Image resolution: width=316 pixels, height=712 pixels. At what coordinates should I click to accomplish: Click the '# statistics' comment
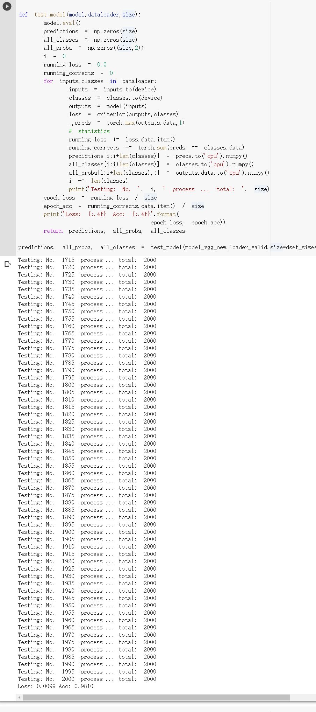pyautogui.click(x=89, y=131)
